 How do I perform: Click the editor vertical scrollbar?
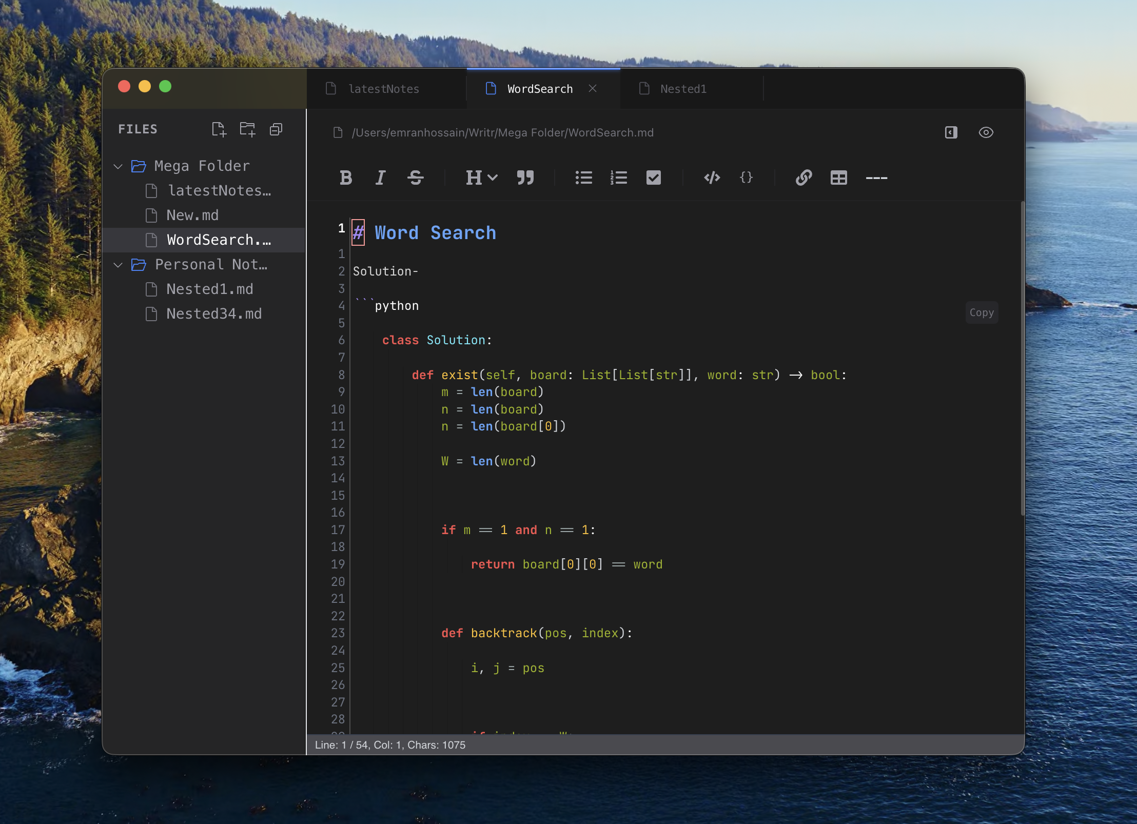(x=1022, y=358)
